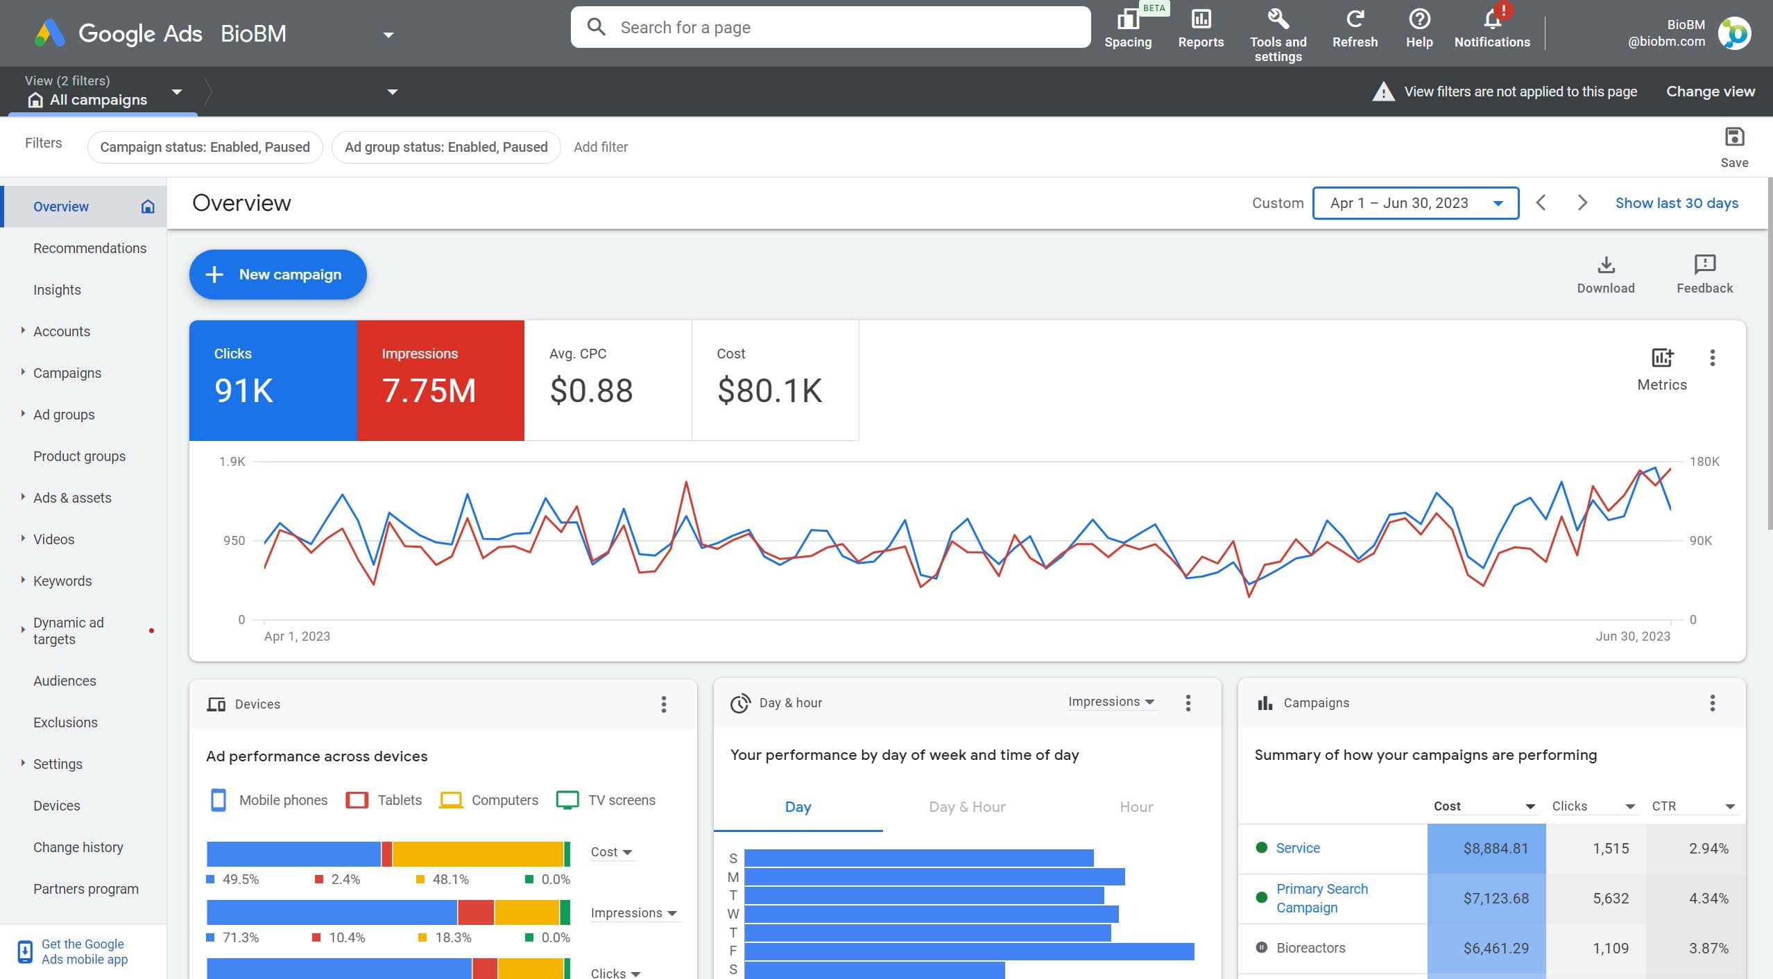Click the Day & hour clock icon

pos(740,703)
